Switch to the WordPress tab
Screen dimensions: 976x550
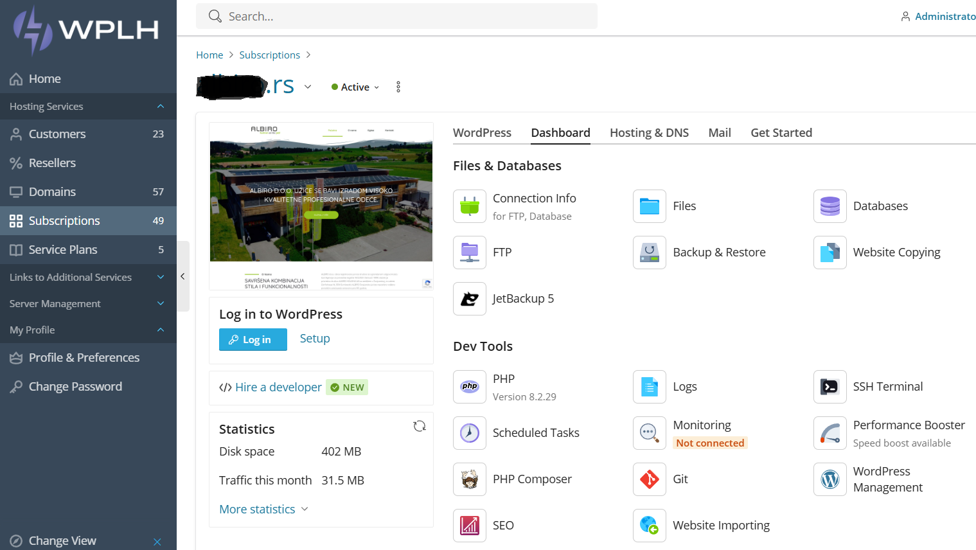(482, 132)
